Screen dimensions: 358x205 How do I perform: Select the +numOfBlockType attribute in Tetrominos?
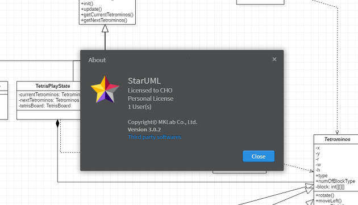tap(335, 181)
